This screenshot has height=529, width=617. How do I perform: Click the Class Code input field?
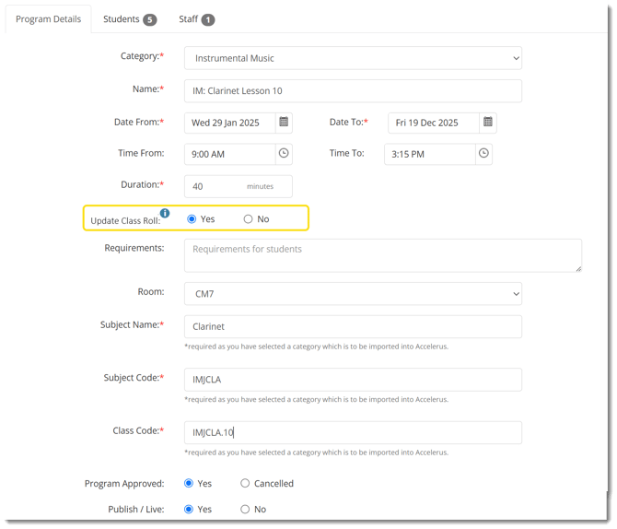pos(353,432)
